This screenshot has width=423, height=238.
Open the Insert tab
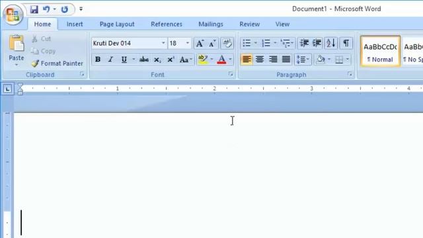(x=75, y=24)
